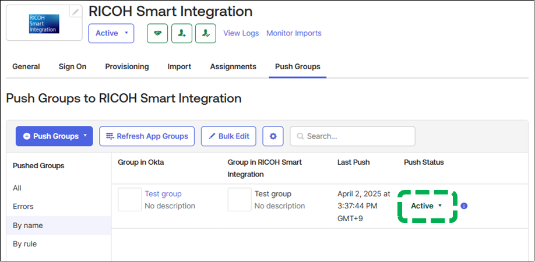Expand the blue Push Groups dropdown button
The width and height of the screenshot is (535, 262).
54,136
